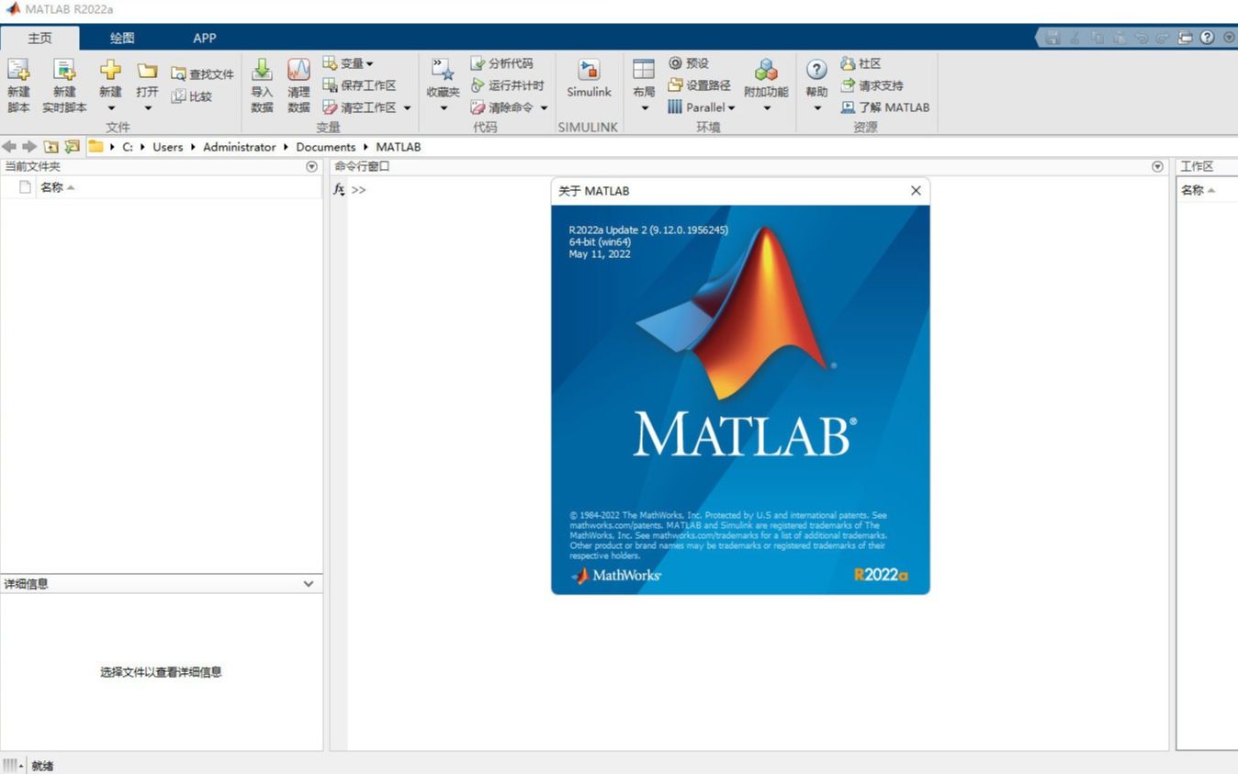This screenshot has height=774, width=1238.
Task: Click the 新建脚本 (New Script) icon
Action: pos(18,70)
